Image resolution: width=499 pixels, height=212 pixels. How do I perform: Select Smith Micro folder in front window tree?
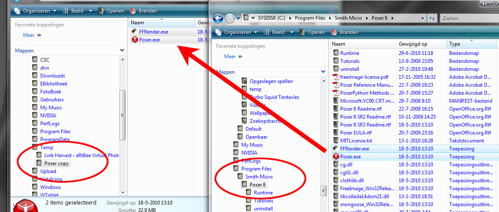(259, 177)
